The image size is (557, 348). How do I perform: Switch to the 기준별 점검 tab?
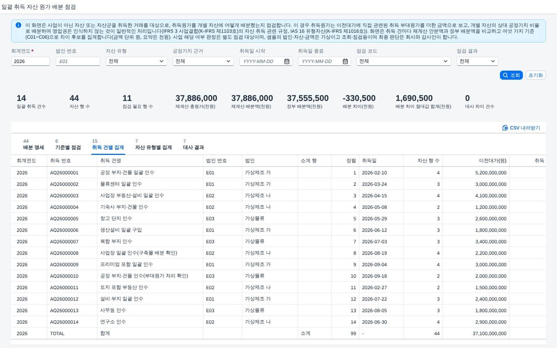point(68,144)
